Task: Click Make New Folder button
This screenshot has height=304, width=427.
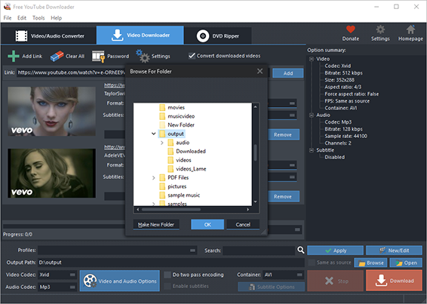Action: (x=156, y=225)
